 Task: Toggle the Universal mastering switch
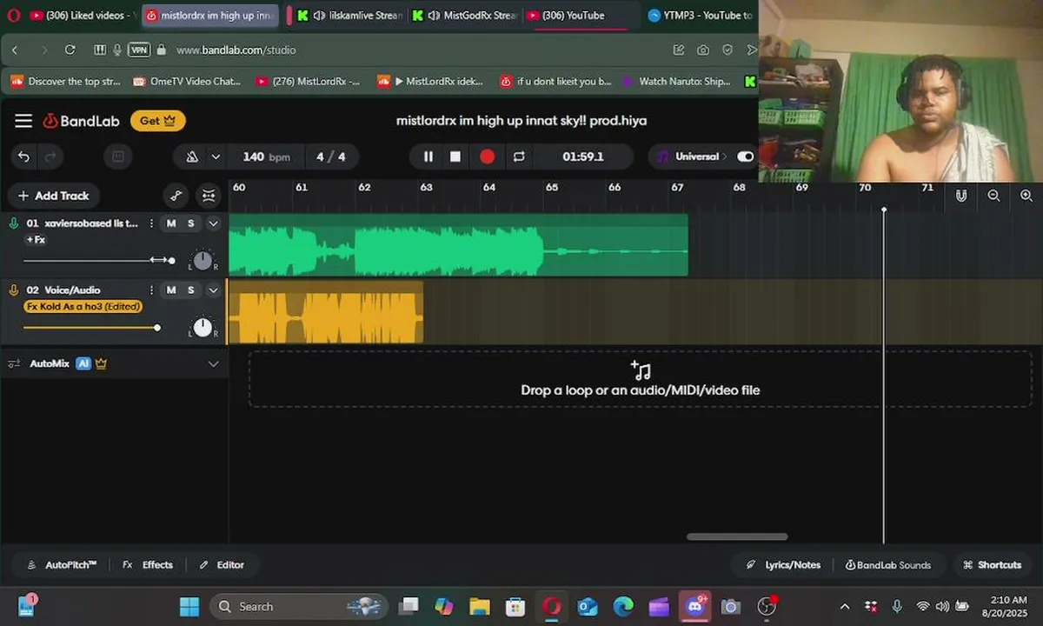746,156
